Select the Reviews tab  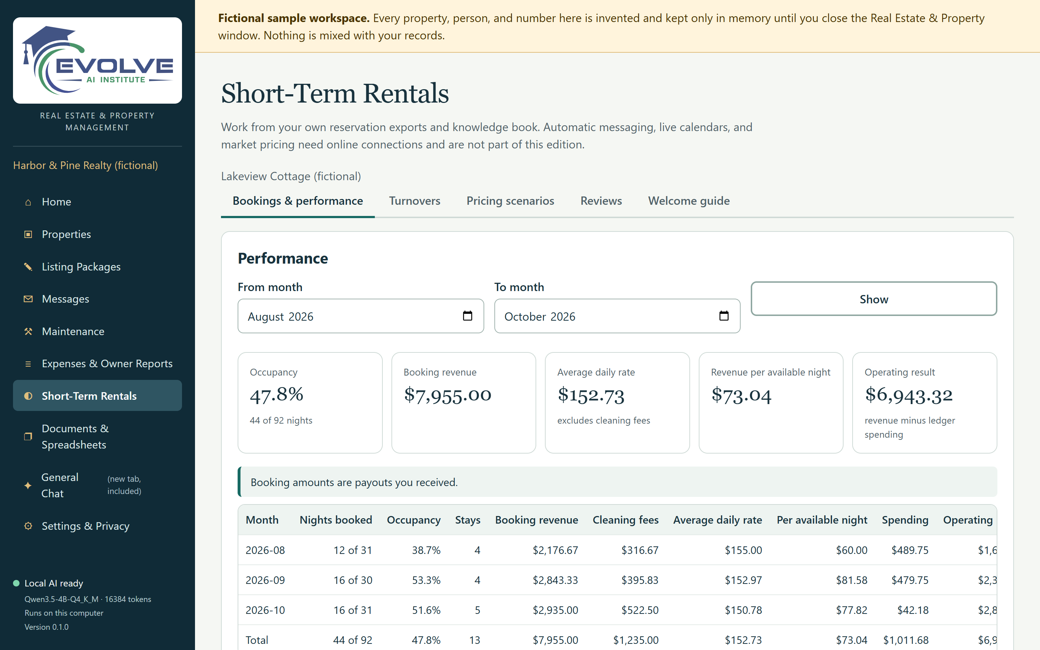pyautogui.click(x=601, y=201)
